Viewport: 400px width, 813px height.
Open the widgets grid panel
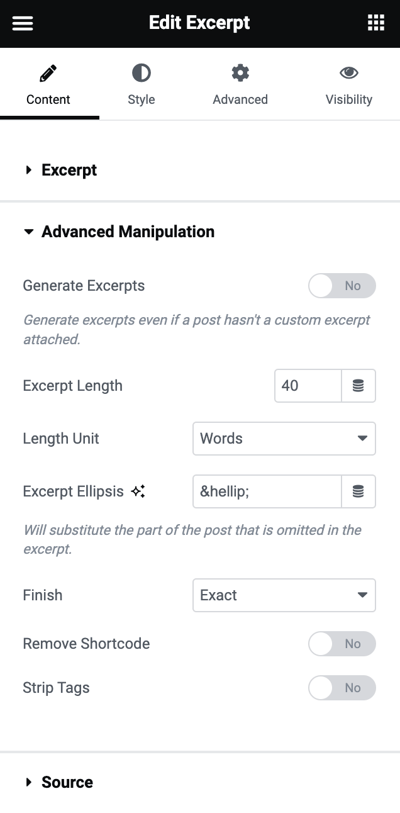tap(375, 23)
